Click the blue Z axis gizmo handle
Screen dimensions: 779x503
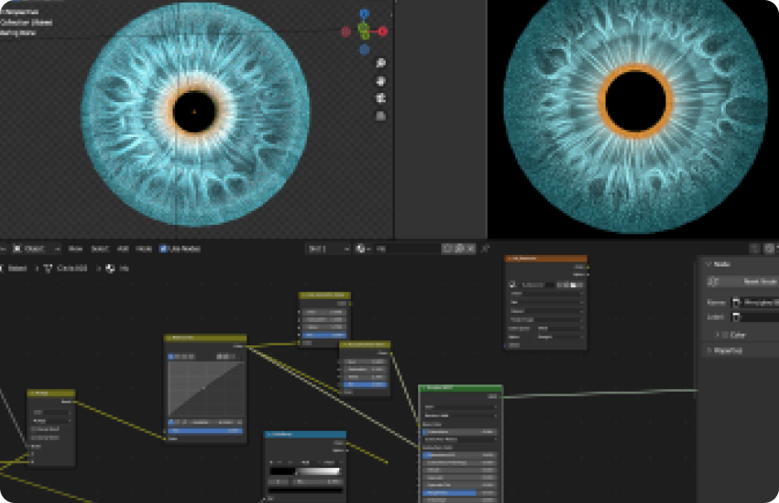tap(364, 14)
